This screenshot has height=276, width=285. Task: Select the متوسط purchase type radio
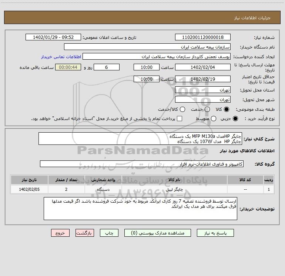pos(214,119)
